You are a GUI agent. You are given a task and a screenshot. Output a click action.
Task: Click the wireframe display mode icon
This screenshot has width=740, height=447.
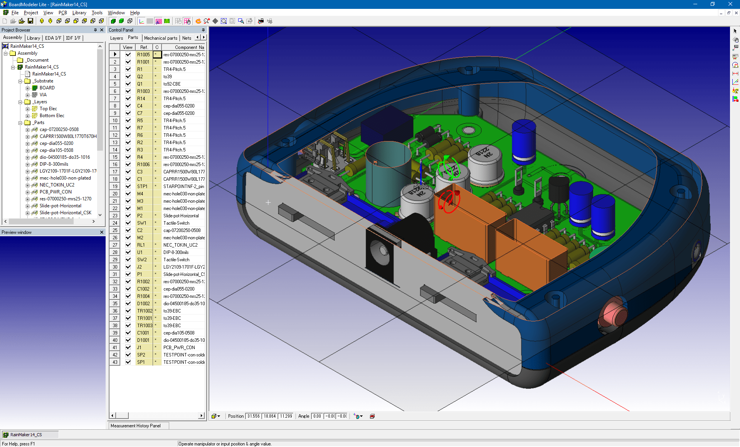[x=130, y=21]
